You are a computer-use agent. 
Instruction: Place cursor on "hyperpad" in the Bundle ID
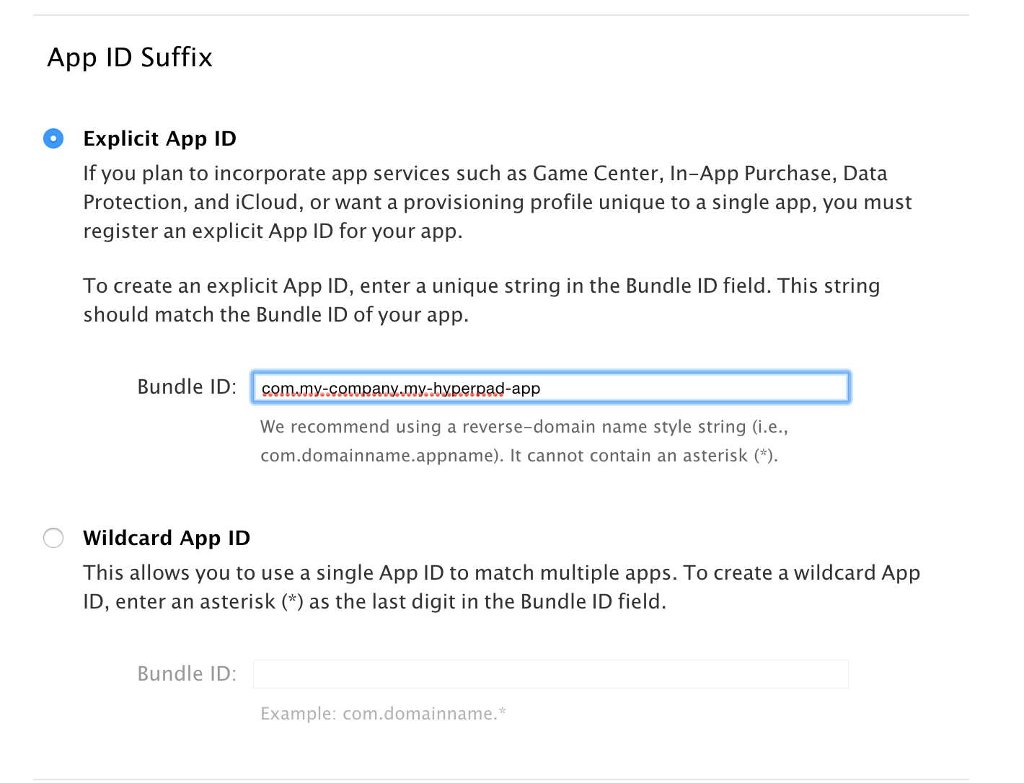click(x=469, y=389)
